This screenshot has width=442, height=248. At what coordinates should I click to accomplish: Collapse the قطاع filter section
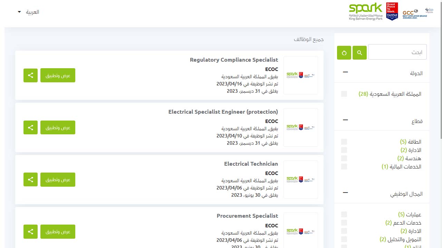[x=345, y=120]
